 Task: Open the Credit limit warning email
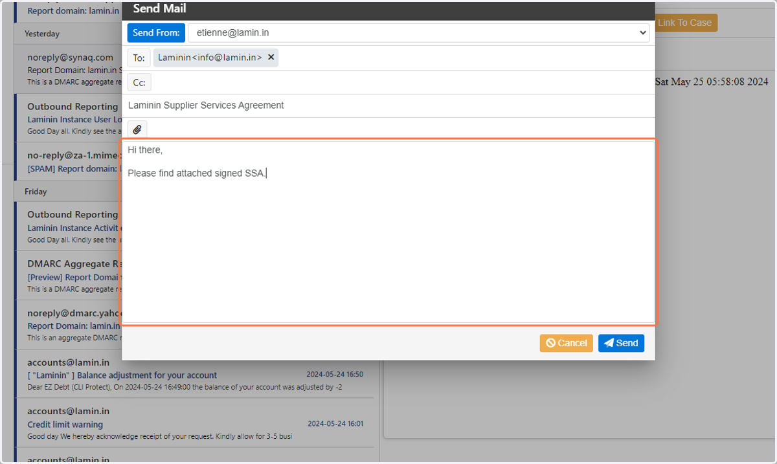194,424
